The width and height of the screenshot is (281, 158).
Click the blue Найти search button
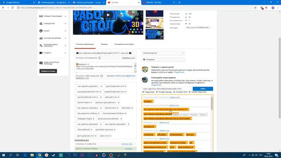[x=203, y=89]
